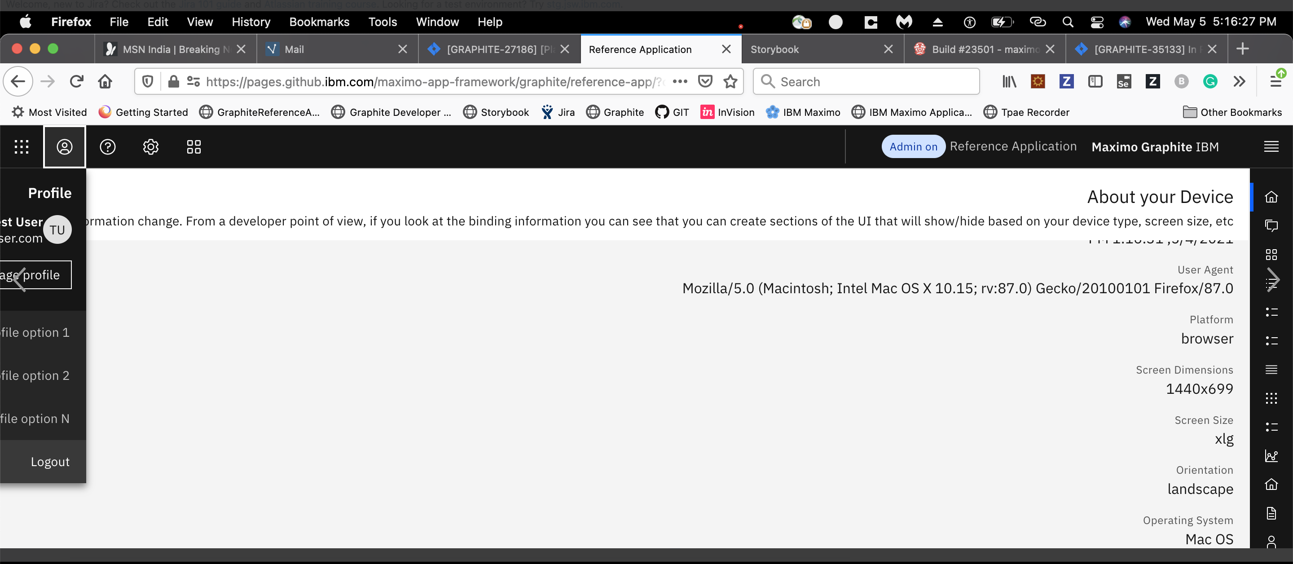Show more Firefox toolbar extensions chevron

(x=1239, y=81)
